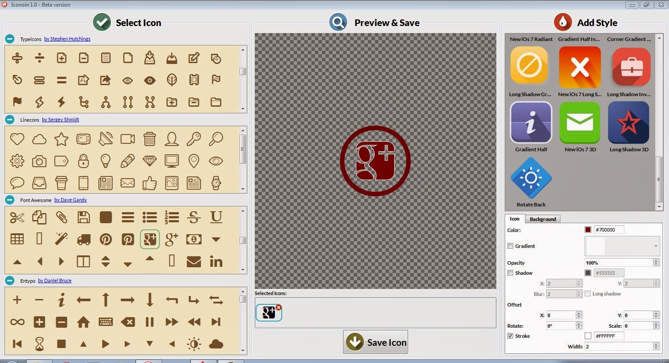Pick the light bulb icon in Linecons
The width and height of the screenshot is (669, 363).
click(106, 161)
